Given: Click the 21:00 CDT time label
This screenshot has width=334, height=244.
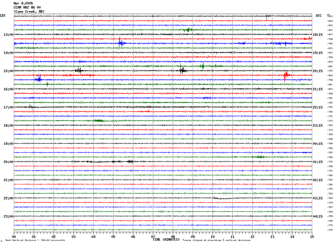Looking at the screenshot, I should [8, 180].
